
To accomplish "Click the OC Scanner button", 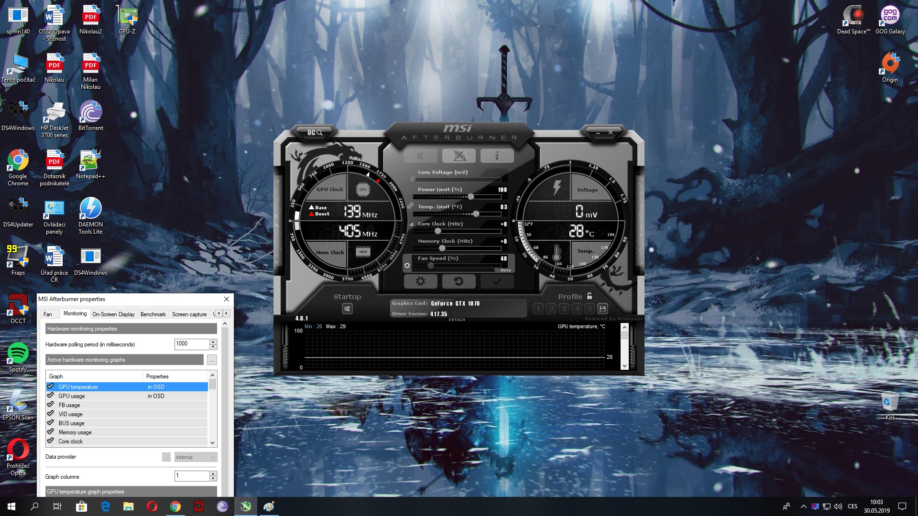I will click(x=315, y=132).
